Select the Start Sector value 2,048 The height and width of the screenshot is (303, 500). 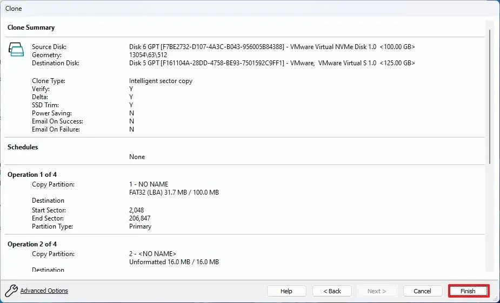click(x=136, y=210)
